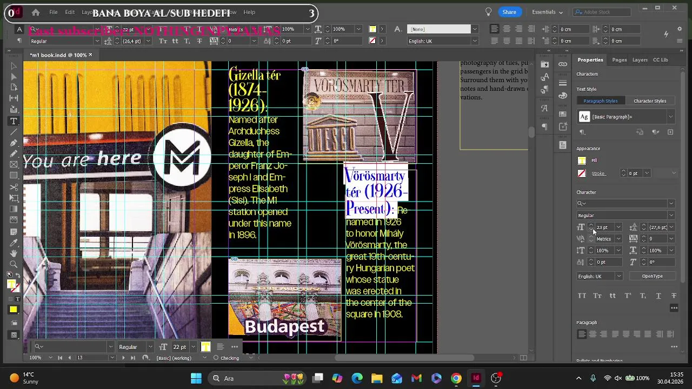Click the Strikethrough formatting icon
The height and width of the screenshot is (389, 692).
[674, 296]
